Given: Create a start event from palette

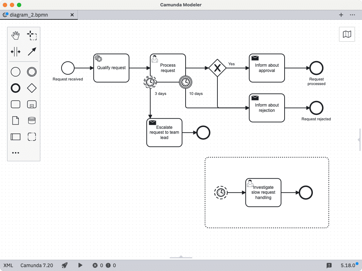Looking at the screenshot, I should click(x=16, y=72).
